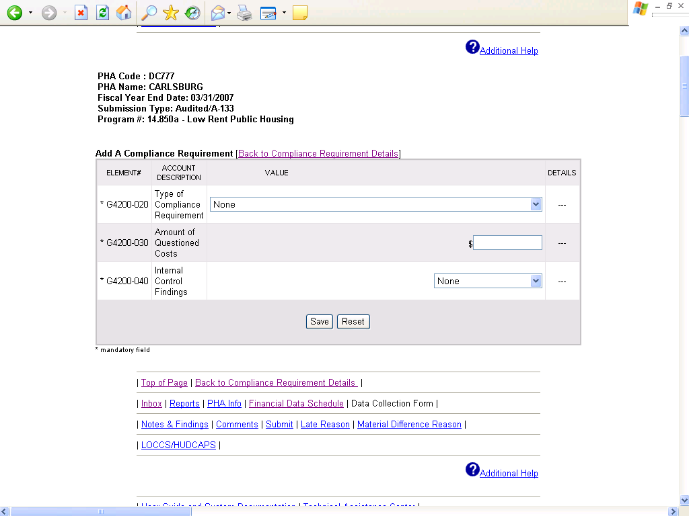Click the vertical scrollbar thumb
Image resolution: width=689 pixels, height=516 pixels.
tap(684, 86)
